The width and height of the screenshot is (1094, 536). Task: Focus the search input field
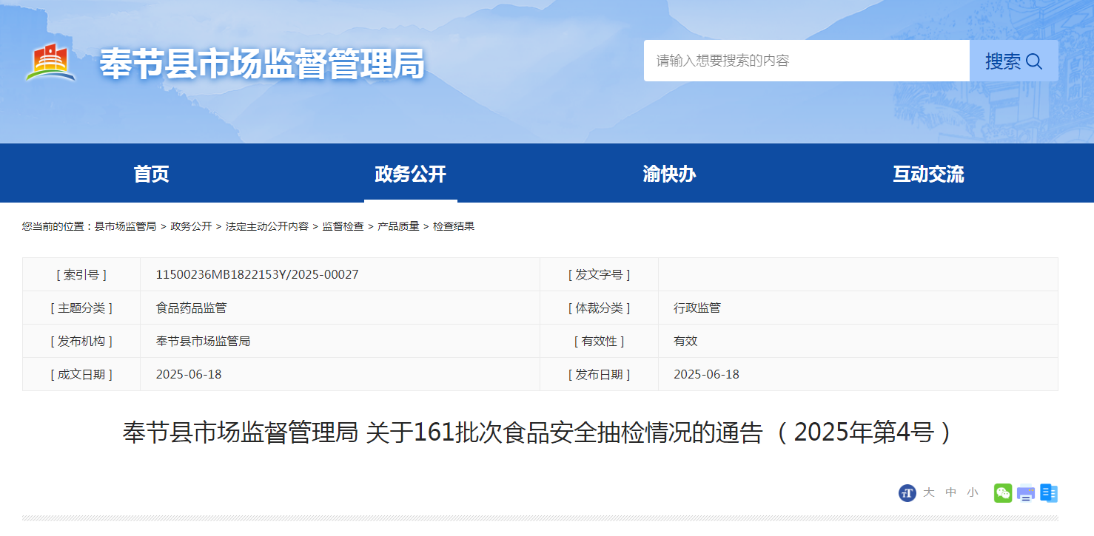807,61
